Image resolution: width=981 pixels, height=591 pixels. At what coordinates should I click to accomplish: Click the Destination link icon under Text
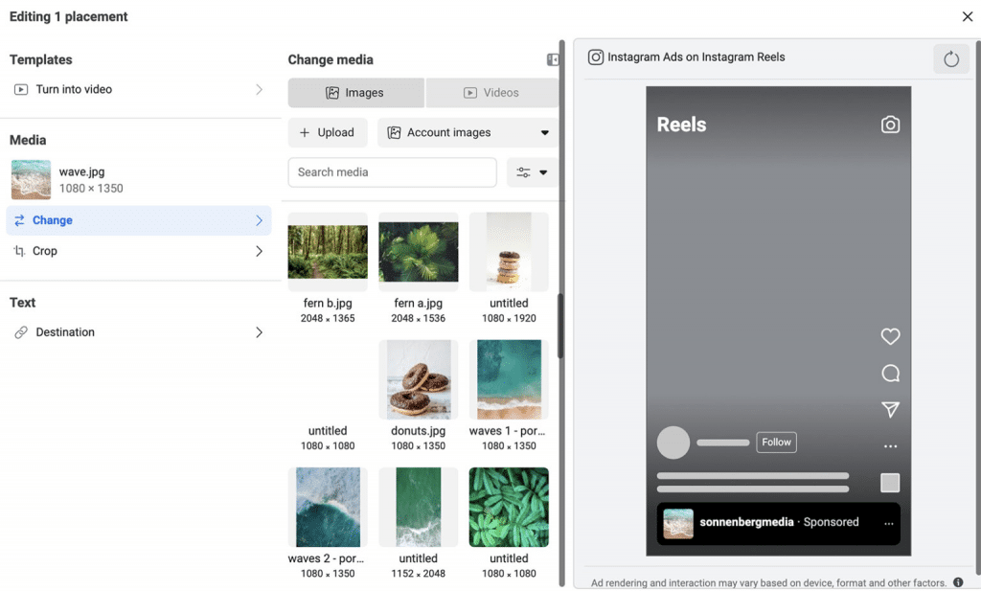click(x=21, y=332)
